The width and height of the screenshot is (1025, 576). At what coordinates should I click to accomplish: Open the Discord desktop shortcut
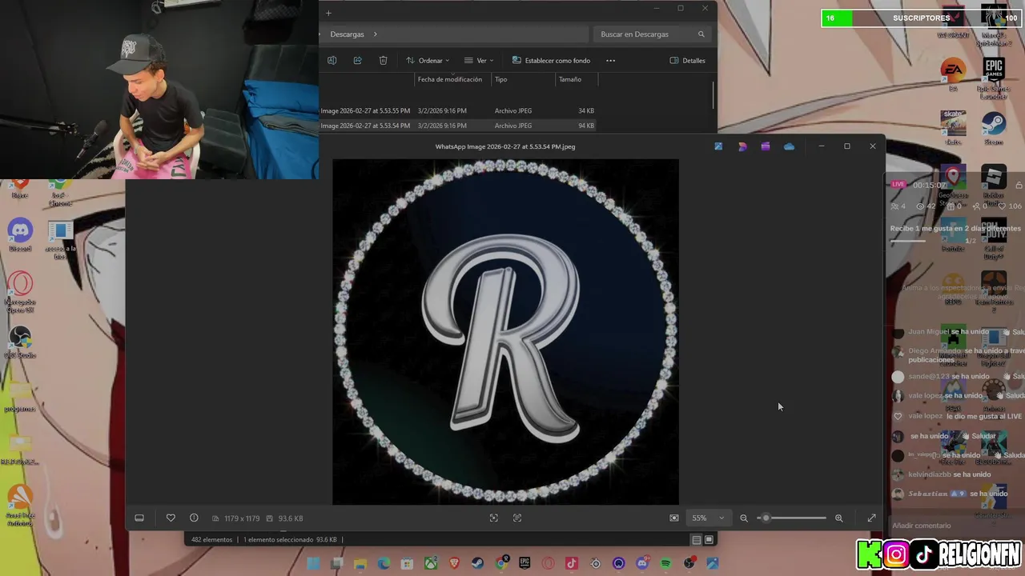tap(20, 236)
